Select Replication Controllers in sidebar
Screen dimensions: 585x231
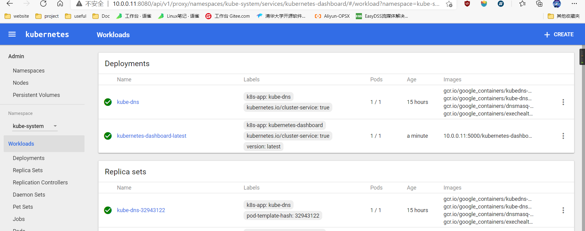40,183
